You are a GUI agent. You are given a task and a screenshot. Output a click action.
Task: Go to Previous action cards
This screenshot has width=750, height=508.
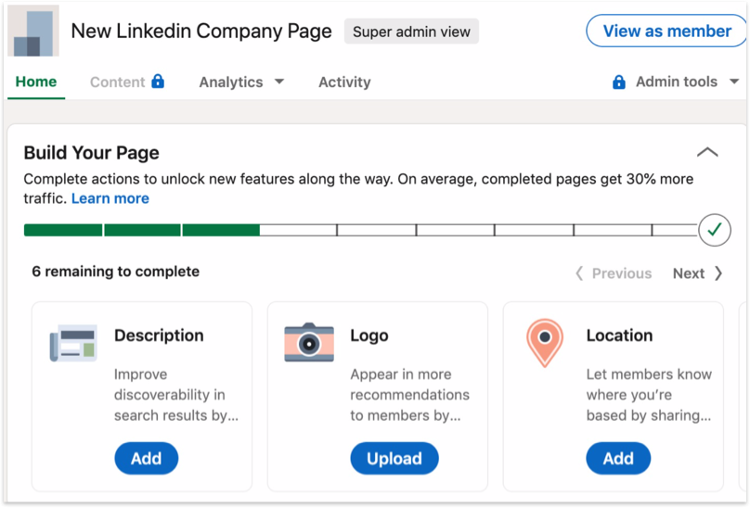click(614, 273)
